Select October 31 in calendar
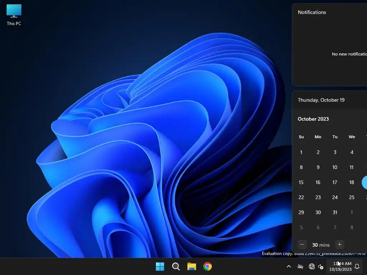 pos(335,212)
